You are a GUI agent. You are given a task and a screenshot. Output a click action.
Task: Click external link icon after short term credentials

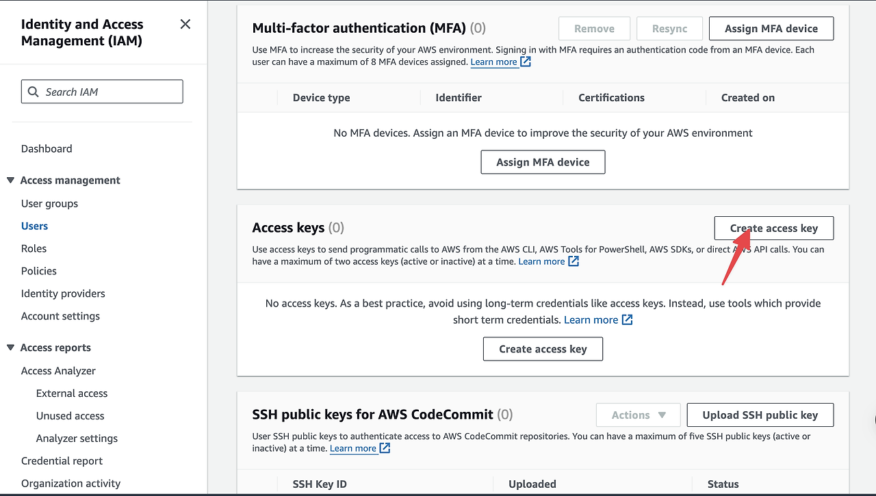(x=627, y=319)
